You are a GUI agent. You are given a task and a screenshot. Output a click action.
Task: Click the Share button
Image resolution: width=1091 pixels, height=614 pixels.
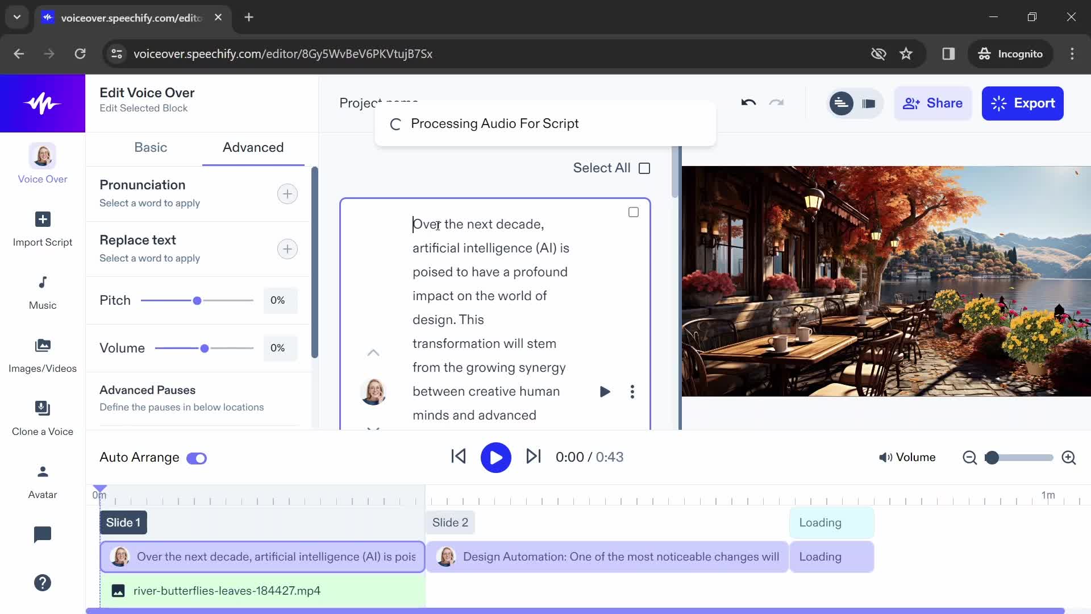pos(934,103)
